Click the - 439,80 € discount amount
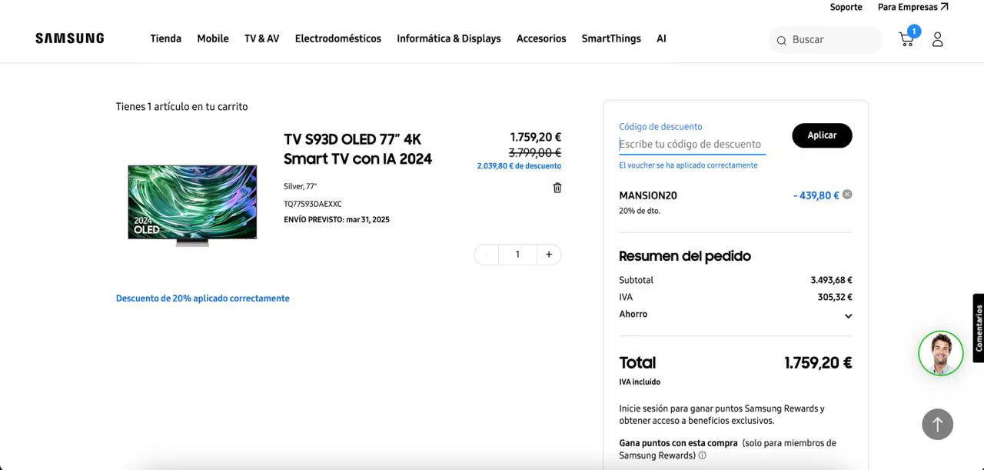The height and width of the screenshot is (470, 984). pyautogui.click(x=816, y=195)
